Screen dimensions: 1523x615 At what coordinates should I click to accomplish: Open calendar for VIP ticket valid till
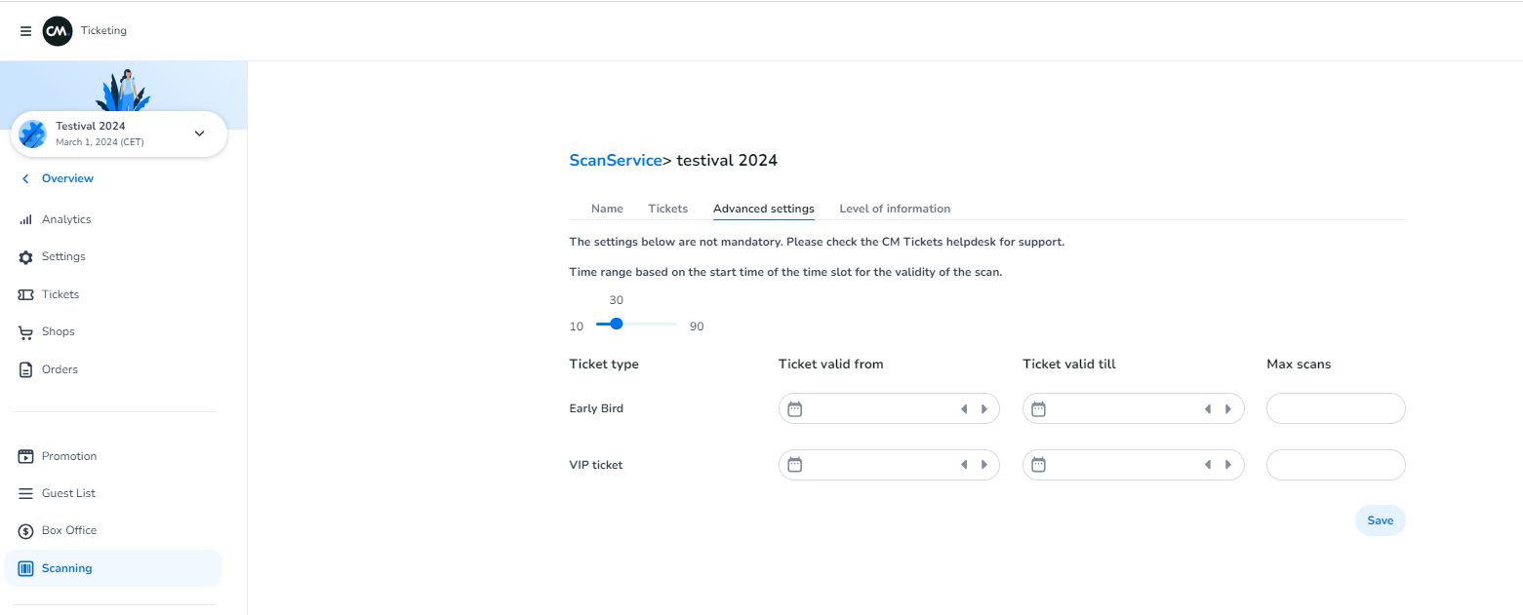pyautogui.click(x=1038, y=465)
